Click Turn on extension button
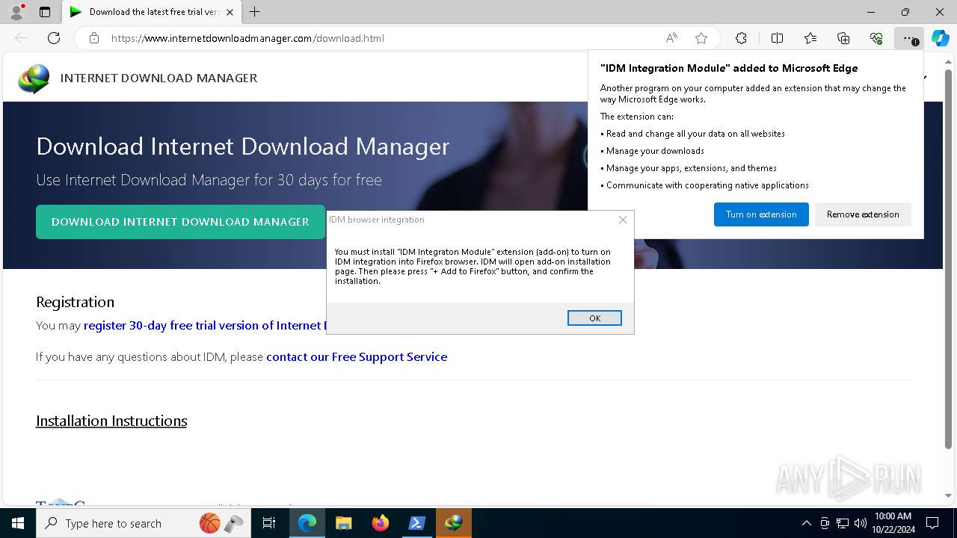The image size is (957, 538). point(761,214)
